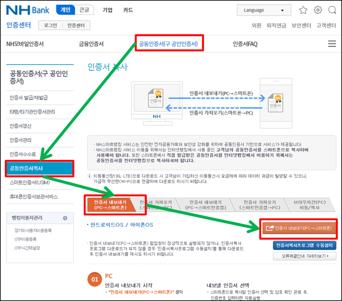Open 인증서수수료 in the sidebar
This screenshot has height=301, width=342.
coord(40,154)
